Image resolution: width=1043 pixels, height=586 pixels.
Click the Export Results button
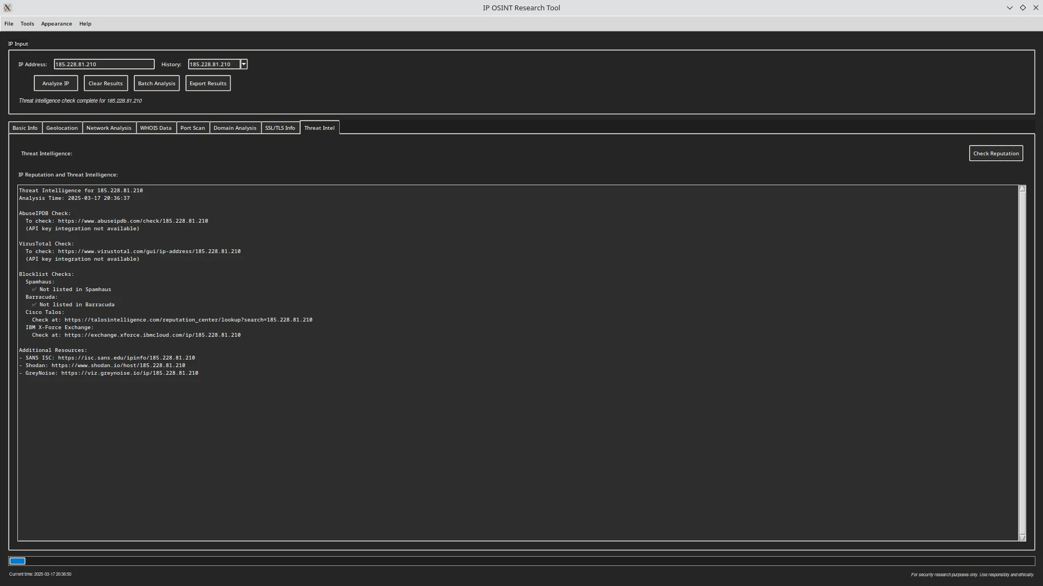click(x=208, y=83)
